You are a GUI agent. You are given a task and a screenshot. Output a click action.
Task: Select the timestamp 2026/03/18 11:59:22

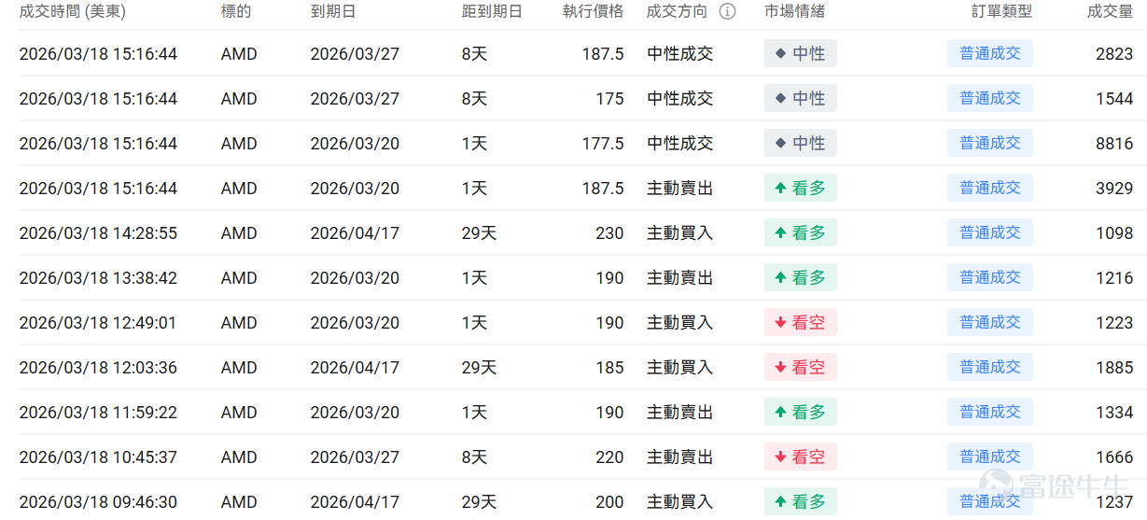pos(98,413)
